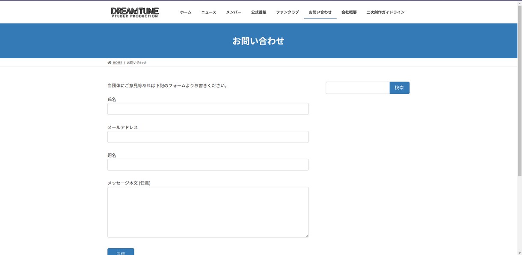Click the HOME breadcrumb link

point(117,63)
